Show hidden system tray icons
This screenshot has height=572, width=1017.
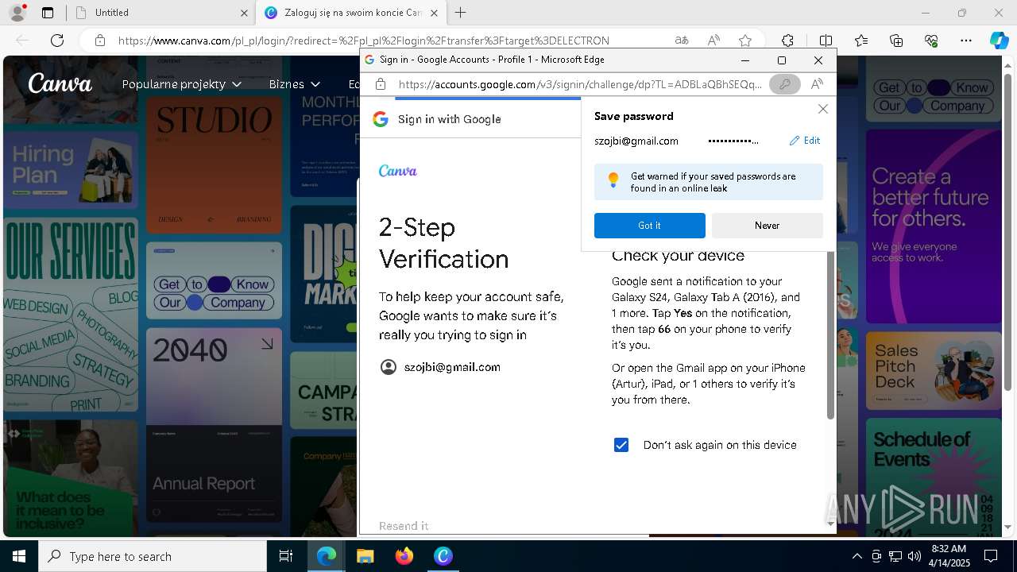857,556
